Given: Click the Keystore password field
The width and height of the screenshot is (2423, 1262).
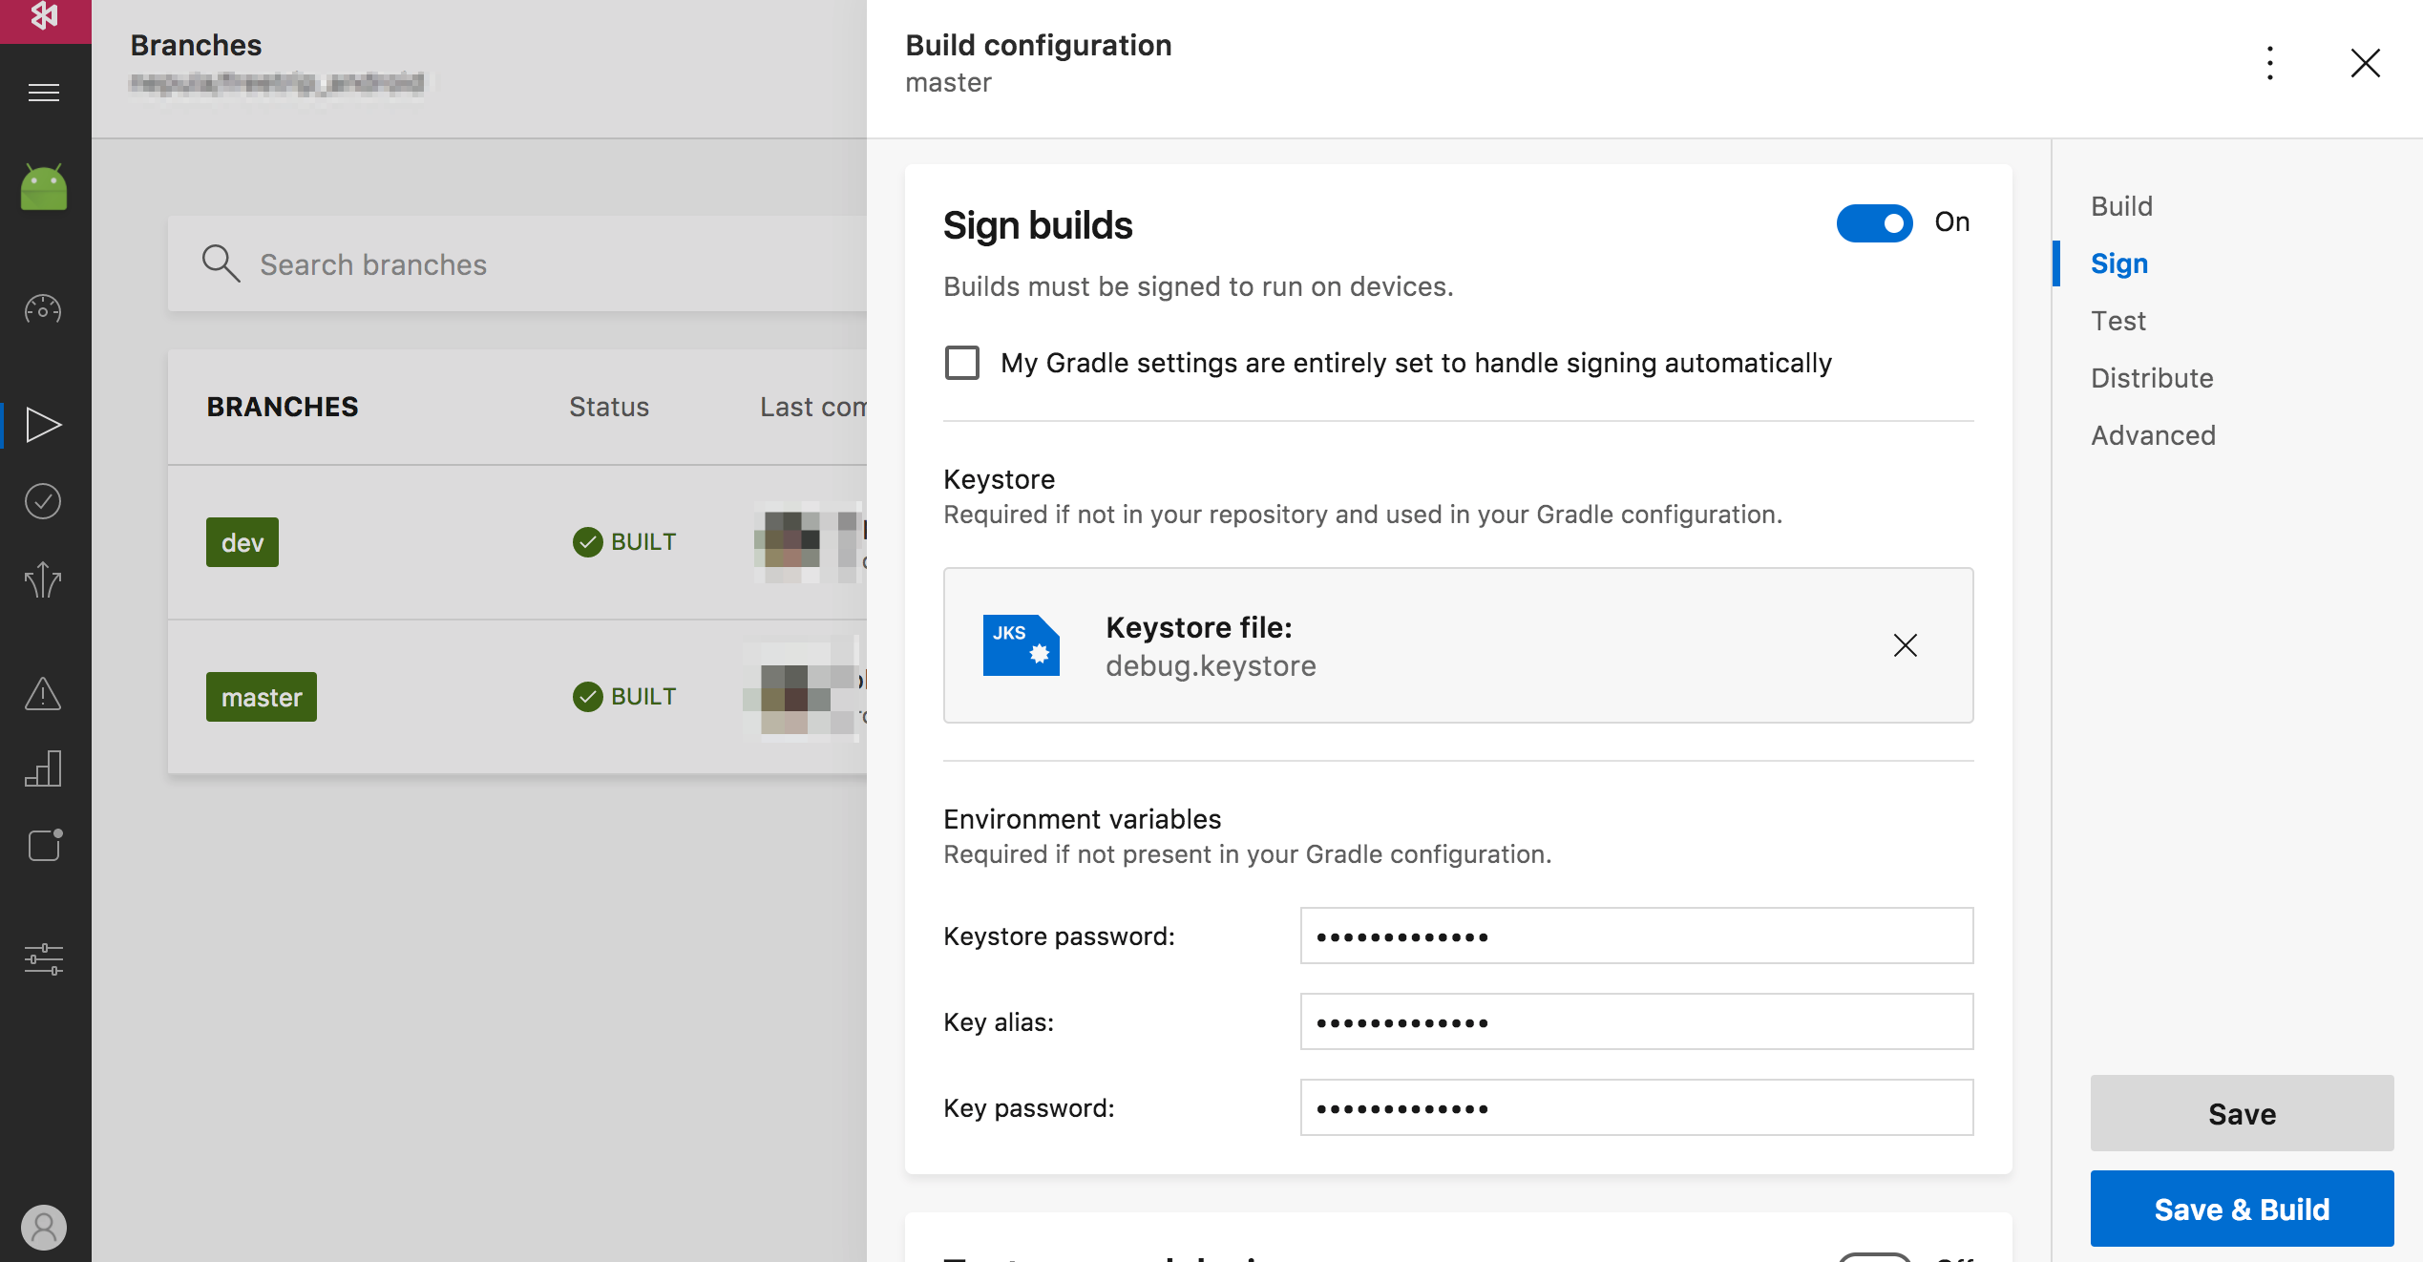Looking at the screenshot, I should coord(1636,936).
